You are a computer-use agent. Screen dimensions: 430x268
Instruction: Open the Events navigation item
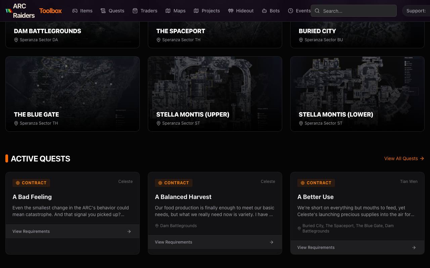(x=299, y=11)
